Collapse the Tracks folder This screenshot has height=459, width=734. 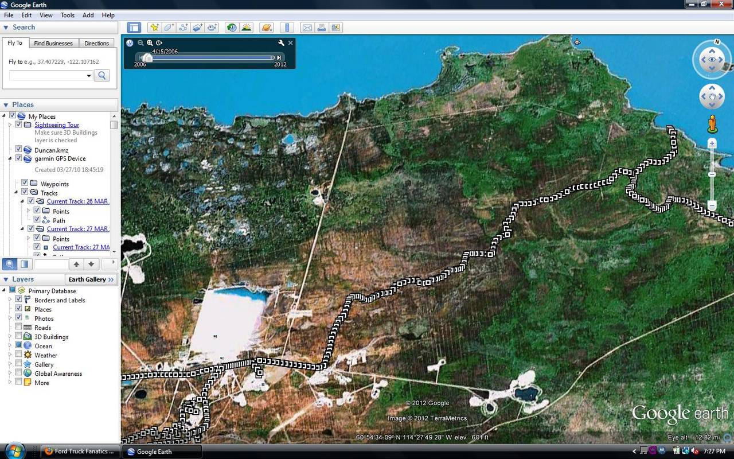pos(17,193)
